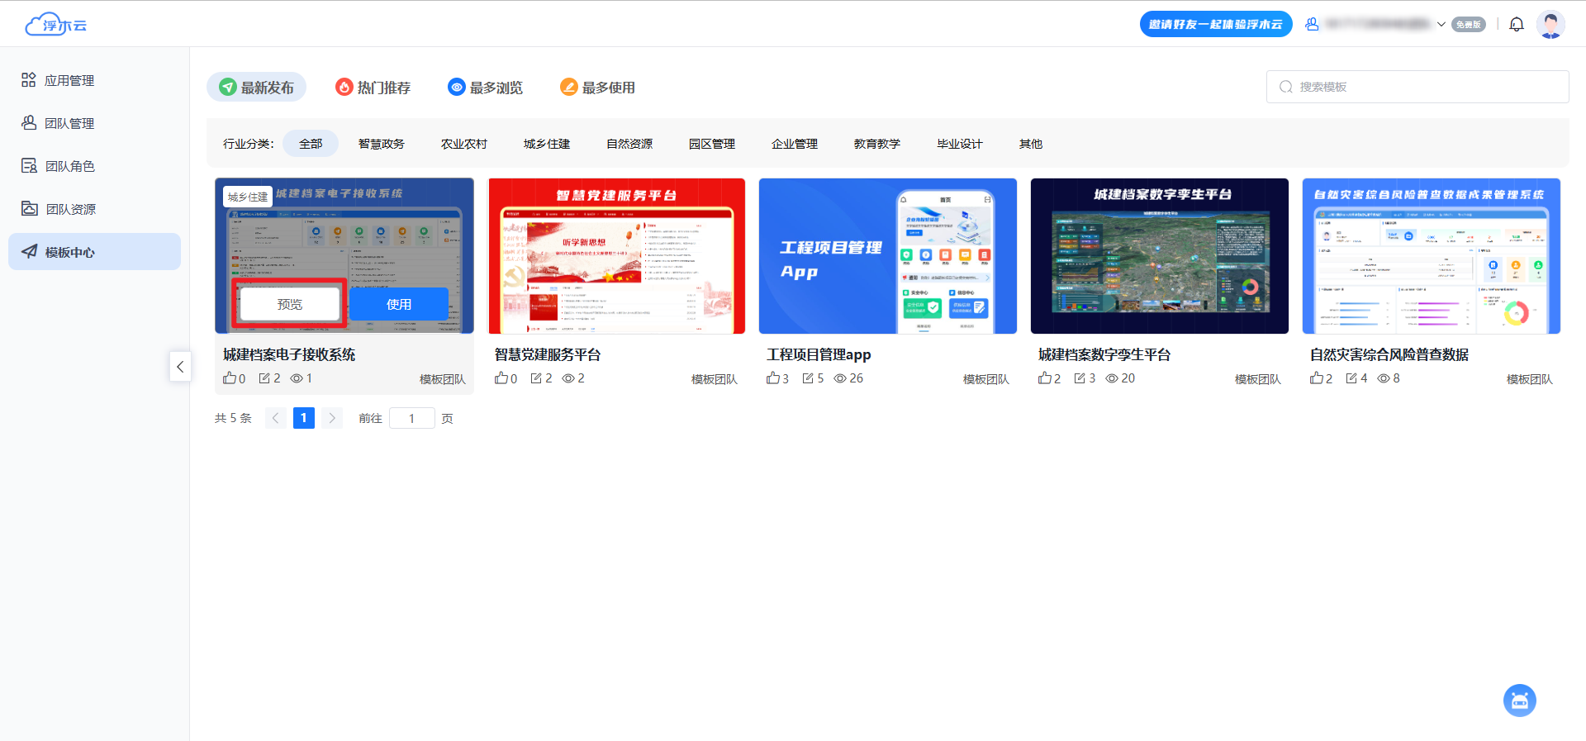This screenshot has width=1586, height=741.
Task: Click the next page arrow in pagination
Action: coord(332,418)
